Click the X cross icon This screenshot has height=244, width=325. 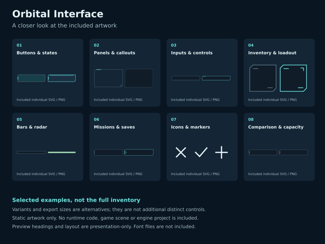coord(181,152)
